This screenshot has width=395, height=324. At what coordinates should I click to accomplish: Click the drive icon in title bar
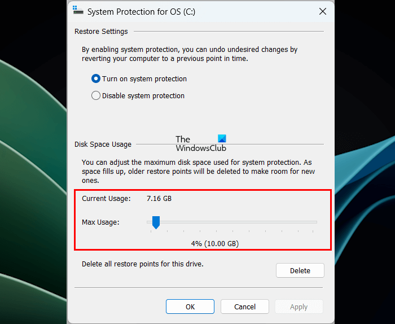tap(78, 11)
